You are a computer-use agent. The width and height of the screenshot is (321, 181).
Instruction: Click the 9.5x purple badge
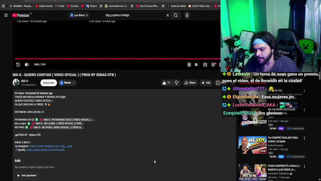tap(281, 128)
